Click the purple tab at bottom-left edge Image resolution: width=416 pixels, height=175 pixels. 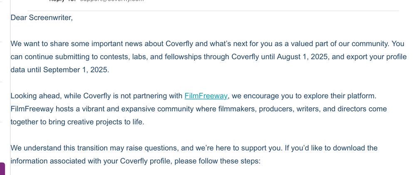coord(2,169)
